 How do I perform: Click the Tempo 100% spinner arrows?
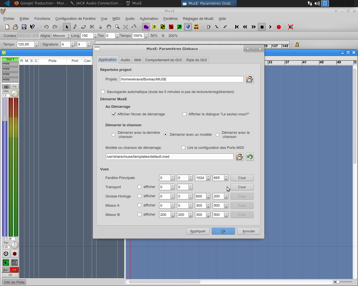coord(146,36)
